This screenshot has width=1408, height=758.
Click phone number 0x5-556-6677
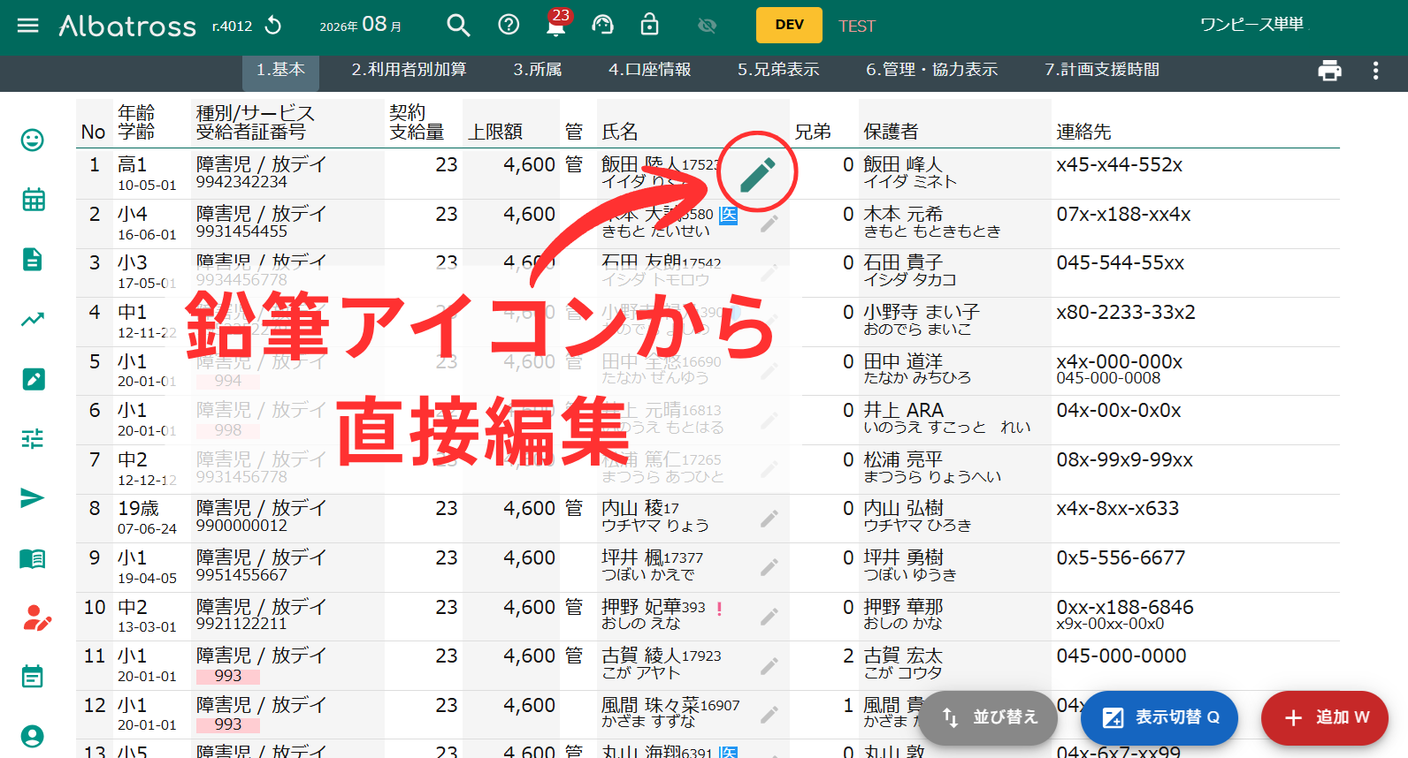click(x=1121, y=557)
